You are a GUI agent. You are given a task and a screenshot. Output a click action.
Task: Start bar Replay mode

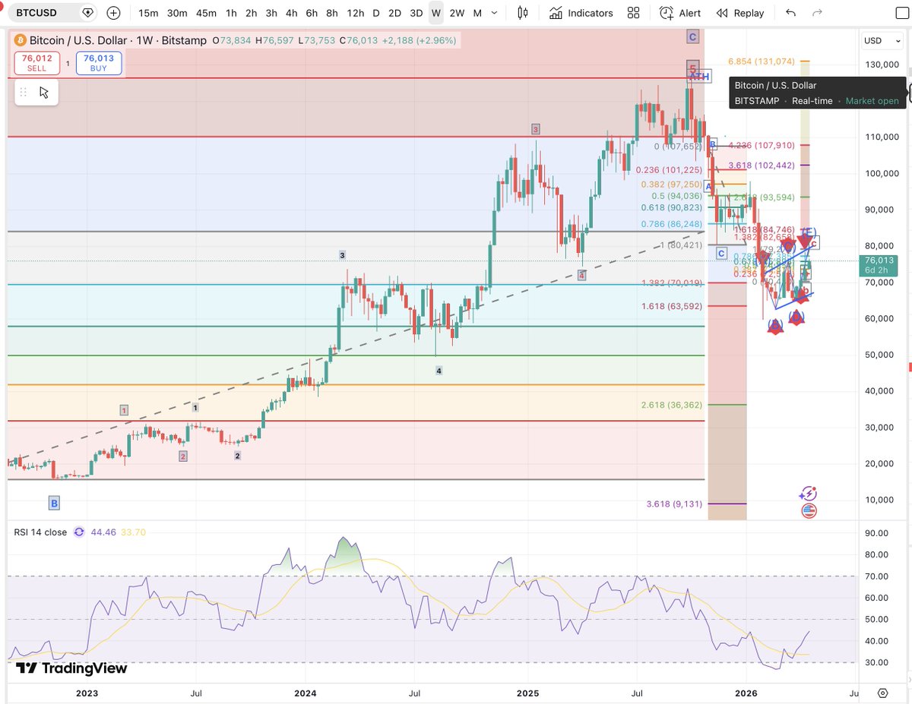click(740, 13)
